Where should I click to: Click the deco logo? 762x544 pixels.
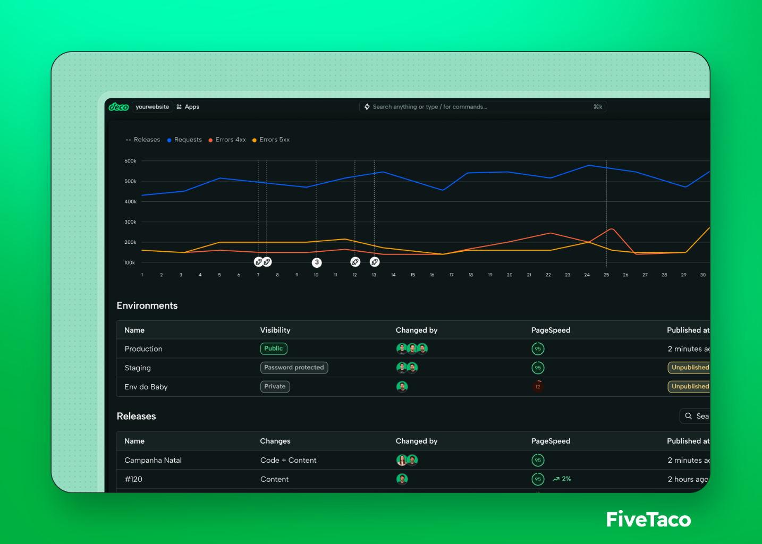tap(118, 107)
